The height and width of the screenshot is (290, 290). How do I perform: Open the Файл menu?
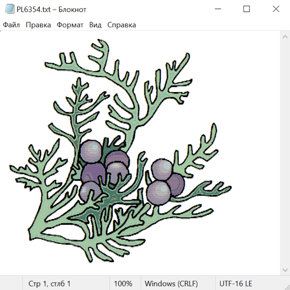(12, 25)
